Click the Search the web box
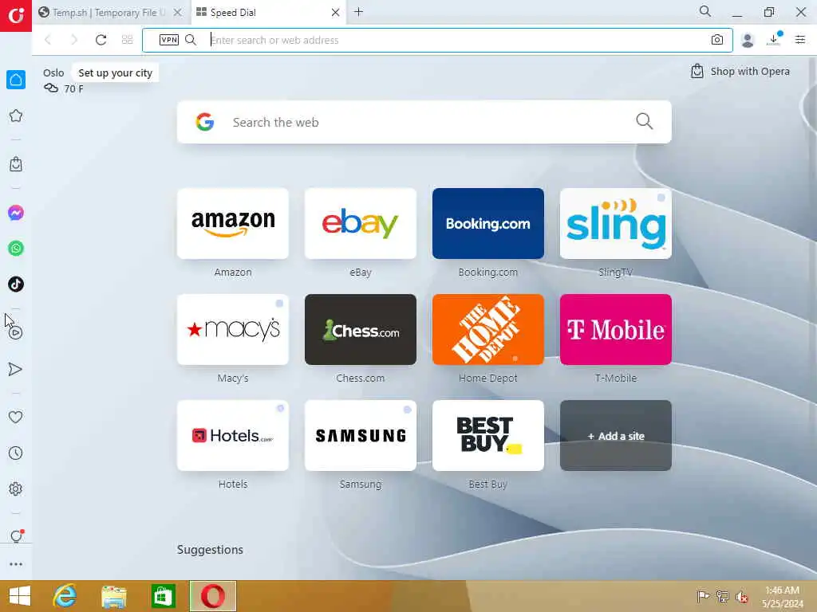 click(x=424, y=122)
